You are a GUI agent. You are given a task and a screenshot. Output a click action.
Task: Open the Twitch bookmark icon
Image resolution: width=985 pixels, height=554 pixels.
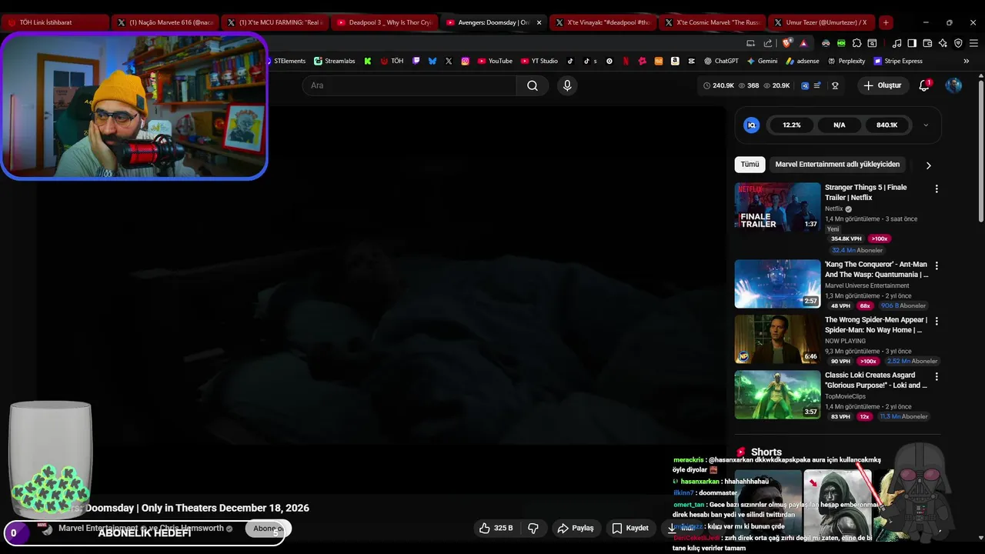416,61
